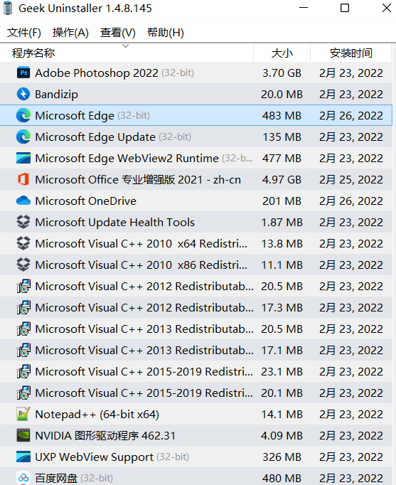Click the Geek Uninstaller title bar icon
The height and width of the screenshot is (485, 396).
8,8
